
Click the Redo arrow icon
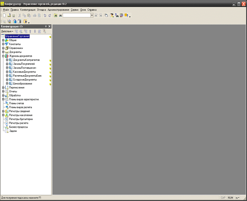coord(50,15)
